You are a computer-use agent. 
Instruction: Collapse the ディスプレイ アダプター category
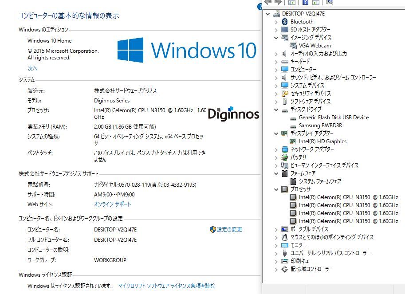coord(276,133)
